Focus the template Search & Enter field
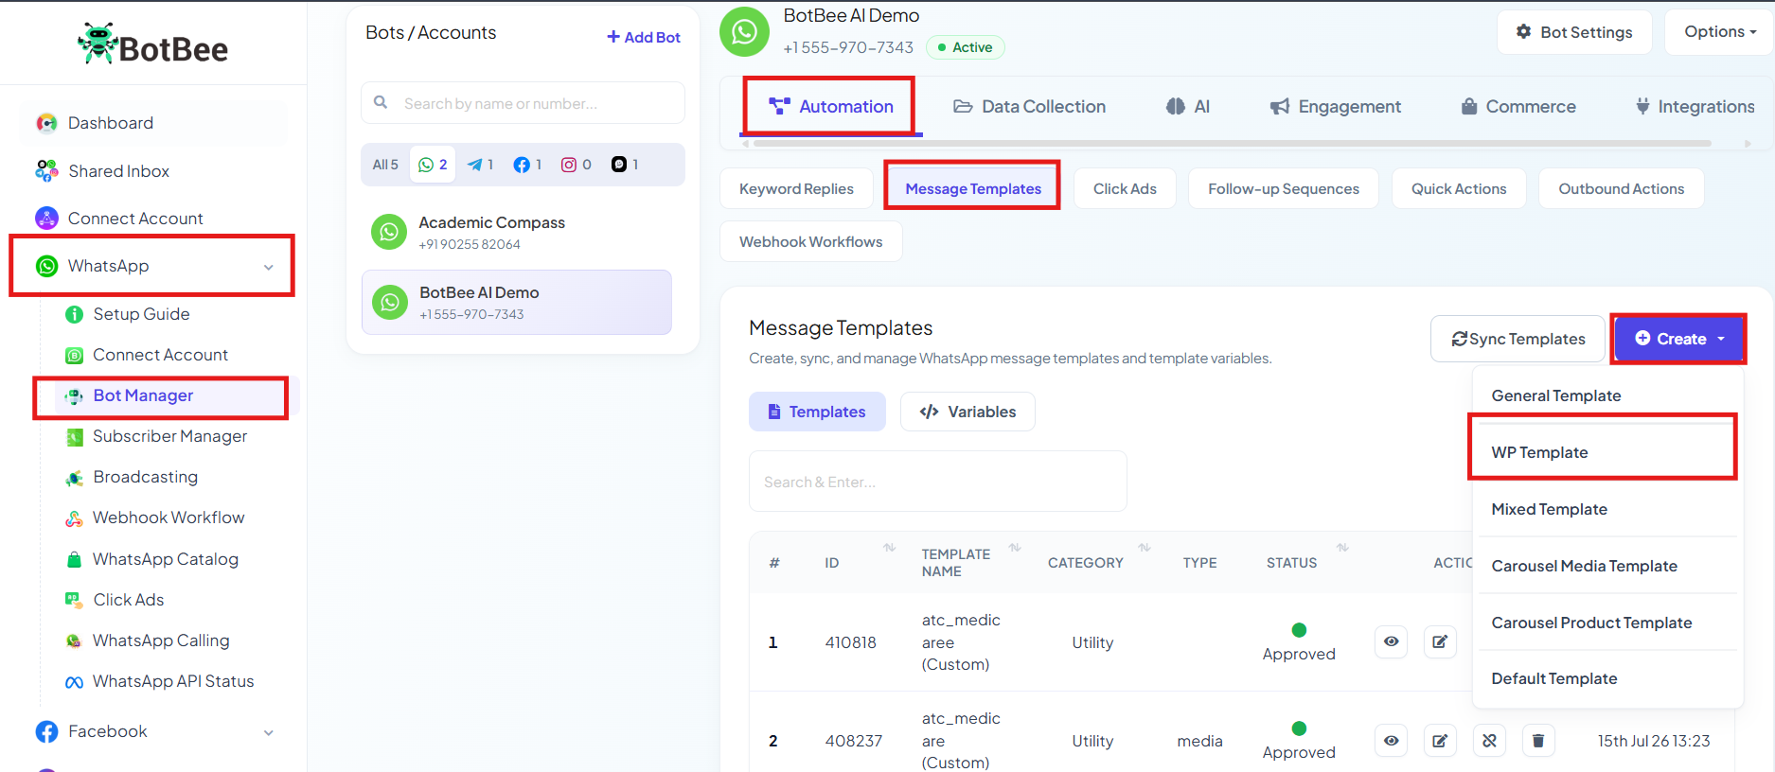The height and width of the screenshot is (772, 1775). click(937, 482)
